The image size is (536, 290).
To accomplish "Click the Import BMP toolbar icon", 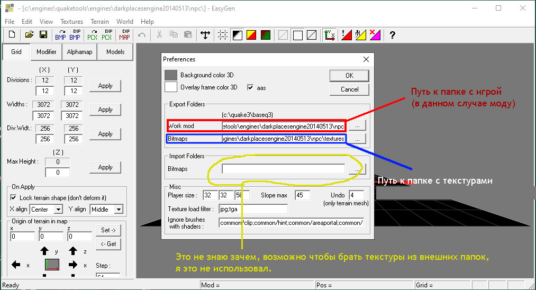I will tap(60, 34).
